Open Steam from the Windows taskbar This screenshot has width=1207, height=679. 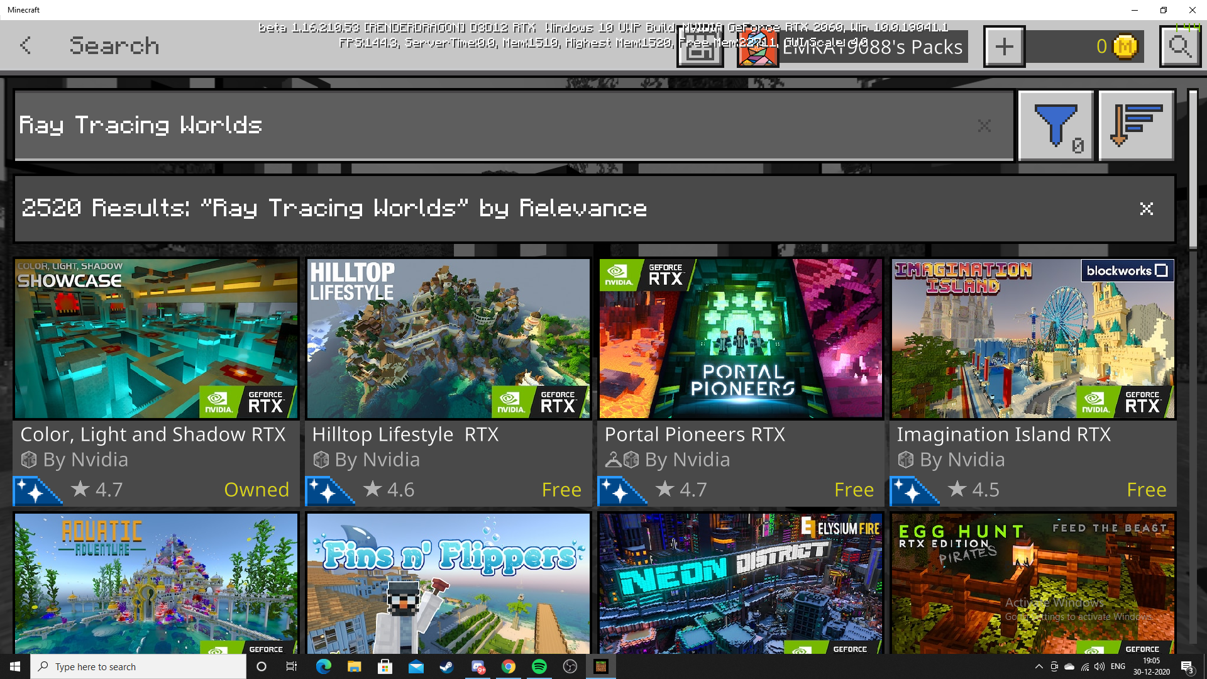[446, 666]
